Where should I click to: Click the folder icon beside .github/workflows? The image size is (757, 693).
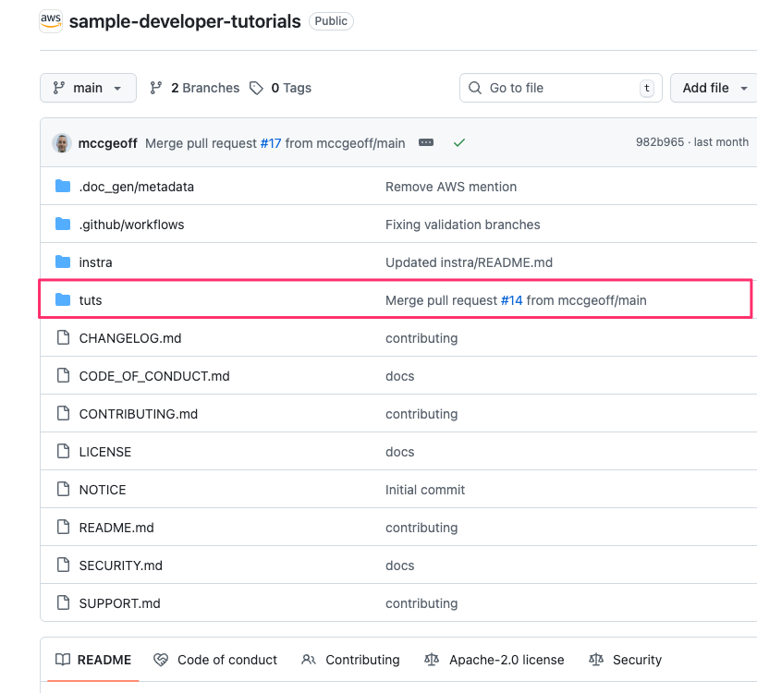click(63, 224)
